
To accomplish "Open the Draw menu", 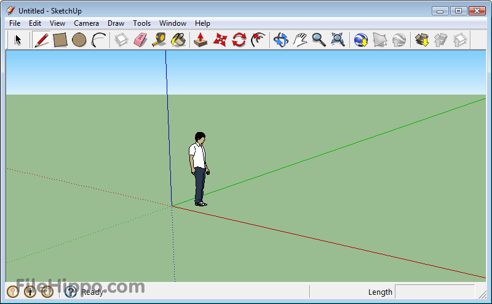I will tap(116, 23).
